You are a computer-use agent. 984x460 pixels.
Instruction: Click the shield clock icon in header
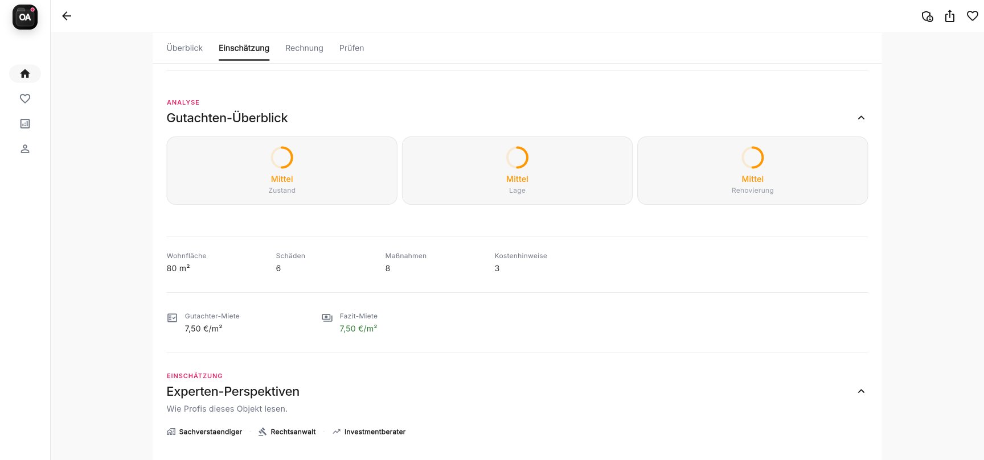(x=927, y=16)
